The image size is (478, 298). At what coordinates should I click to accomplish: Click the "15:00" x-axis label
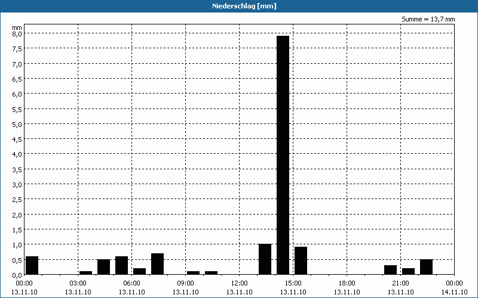click(293, 284)
